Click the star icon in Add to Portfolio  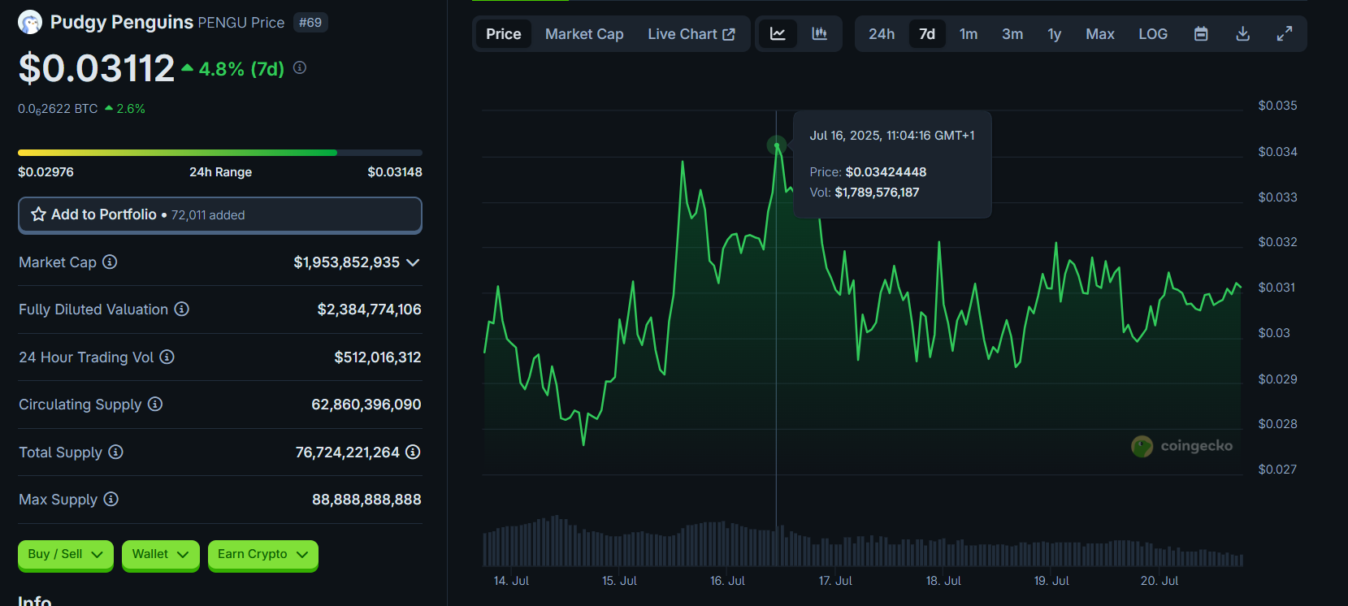pyautogui.click(x=38, y=214)
